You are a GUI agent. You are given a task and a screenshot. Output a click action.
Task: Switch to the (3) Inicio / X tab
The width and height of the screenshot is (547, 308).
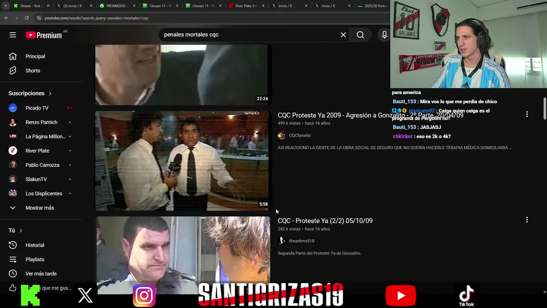(x=73, y=6)
